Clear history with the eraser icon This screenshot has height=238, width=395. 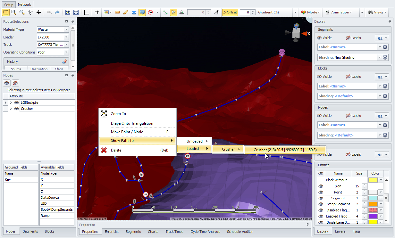coord(65,62)
